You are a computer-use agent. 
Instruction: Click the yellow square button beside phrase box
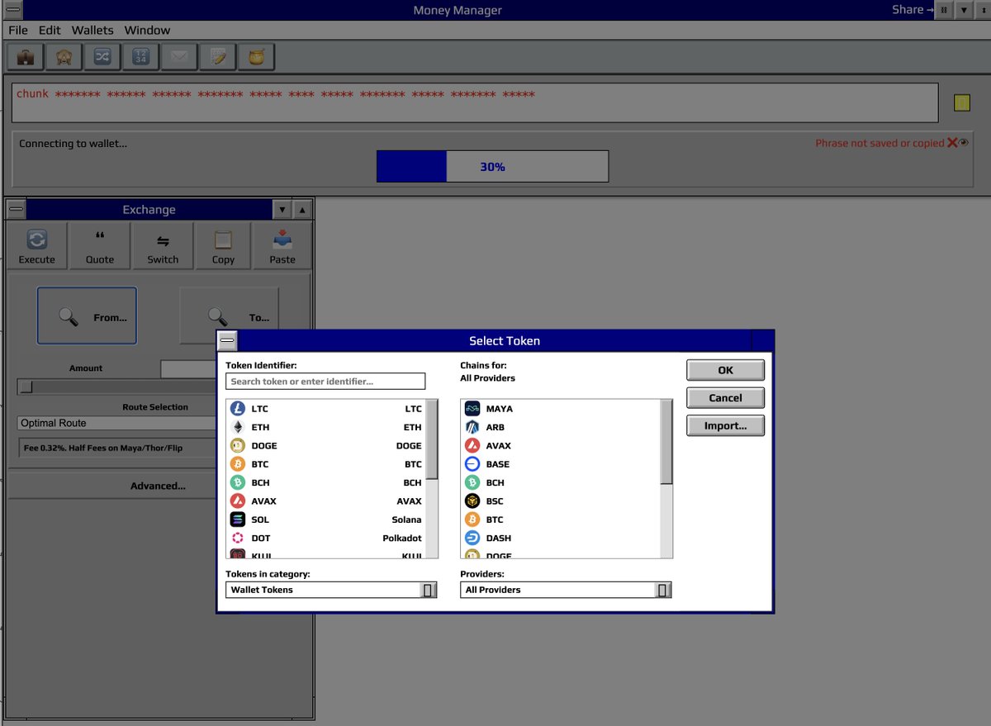click(x=961, y=103)
